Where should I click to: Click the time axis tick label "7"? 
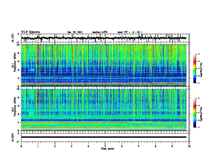click(x=139, y=146)
